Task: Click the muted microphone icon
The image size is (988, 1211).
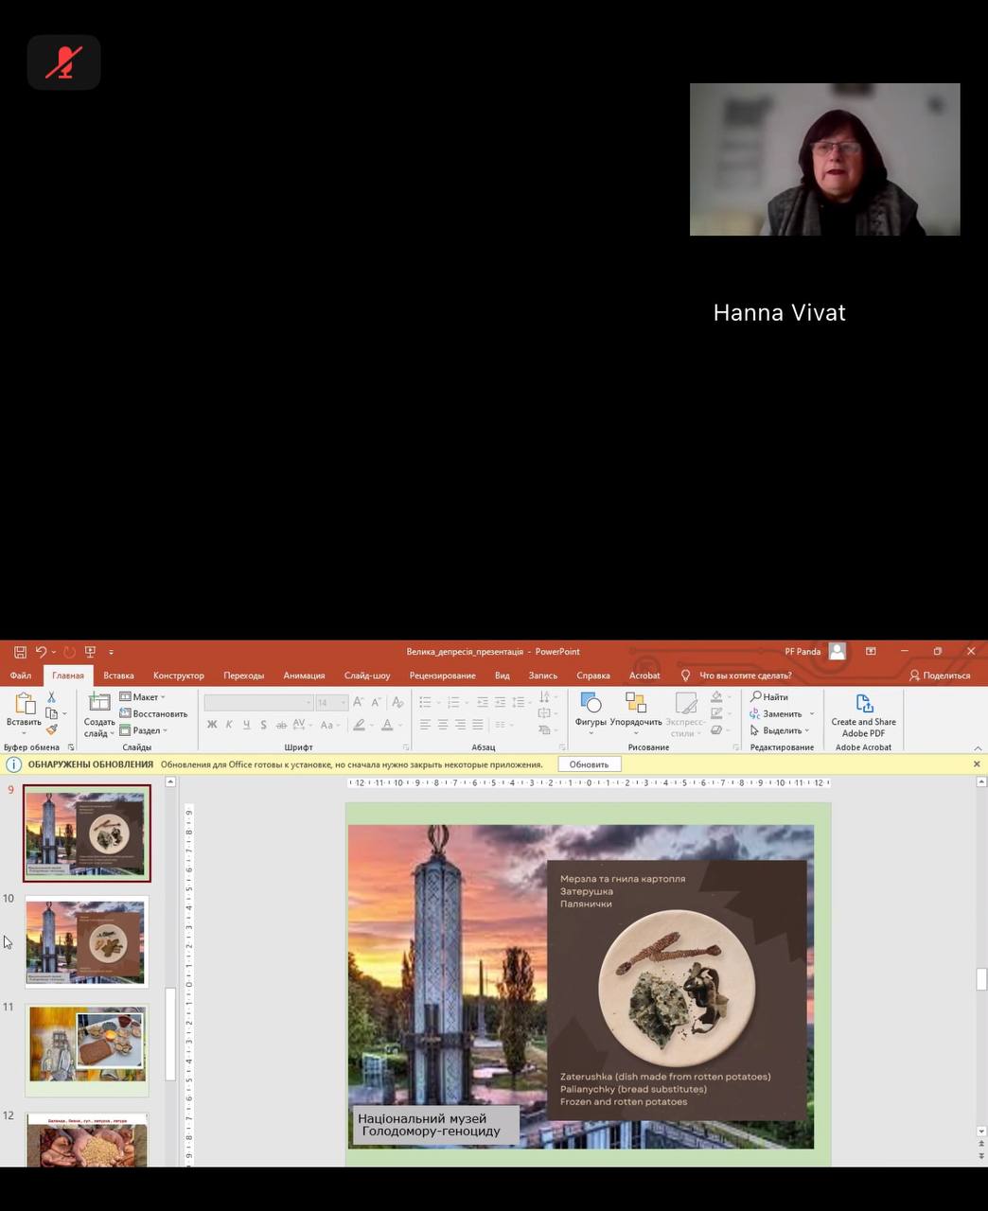Action: pos(63,62)
